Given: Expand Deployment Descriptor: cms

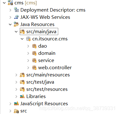Looking at the screenshot, I should 10,10.
